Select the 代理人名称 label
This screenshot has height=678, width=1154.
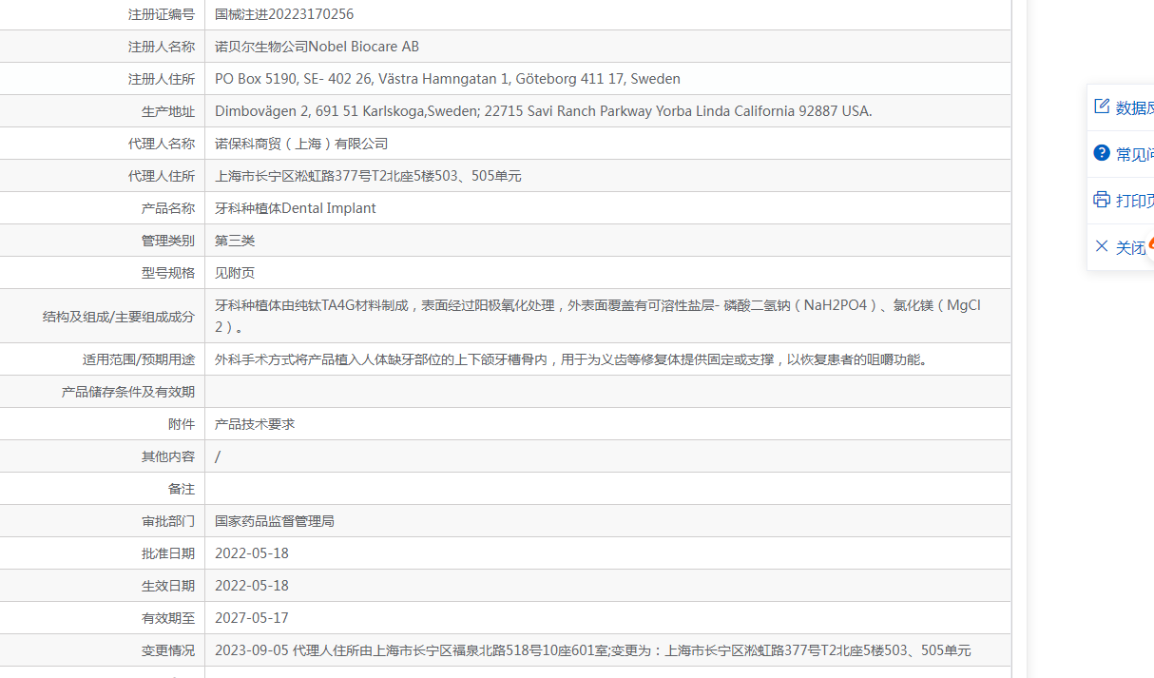click(x=162, y=144)
